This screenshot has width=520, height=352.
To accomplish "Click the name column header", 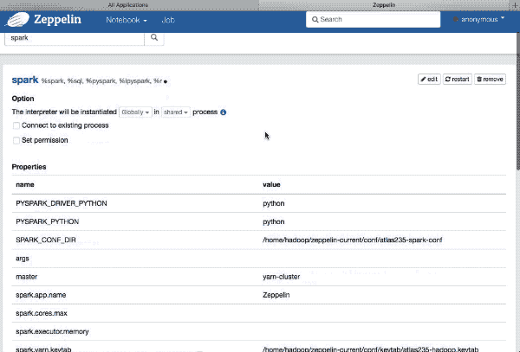I will (x=25, y=184).
